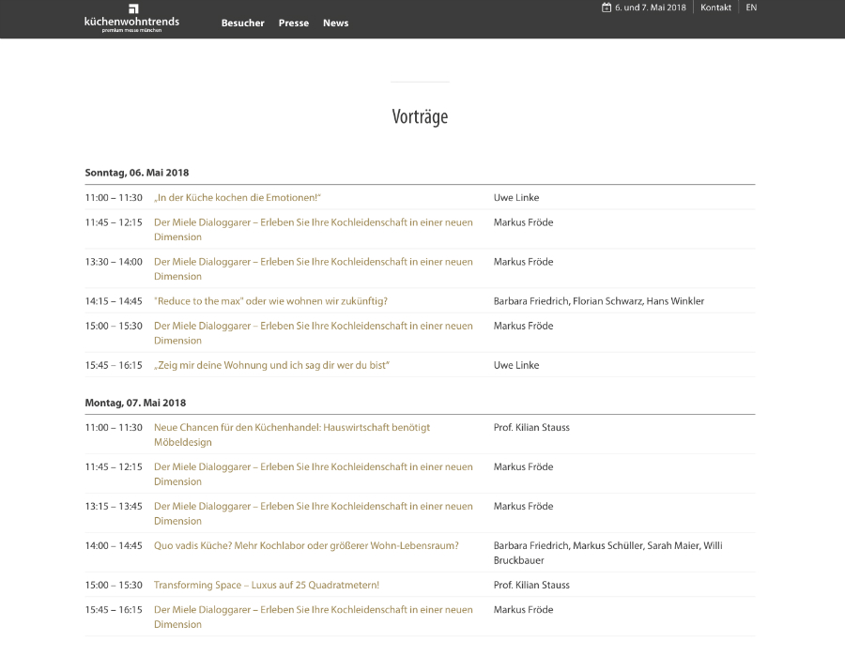
Task: Open 'Transforming Space' talk link
Action: 267,585
